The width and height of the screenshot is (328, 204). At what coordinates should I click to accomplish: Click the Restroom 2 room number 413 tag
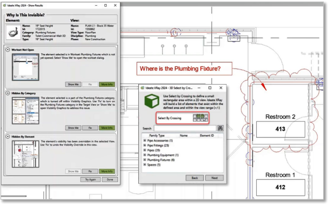[x=280, y=129]
